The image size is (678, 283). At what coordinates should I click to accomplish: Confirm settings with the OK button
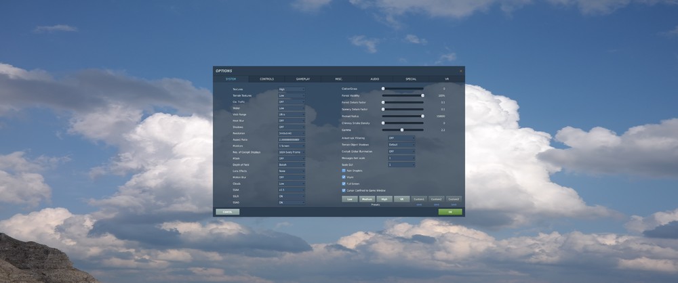pyautogui.click(x=450, y=212)
